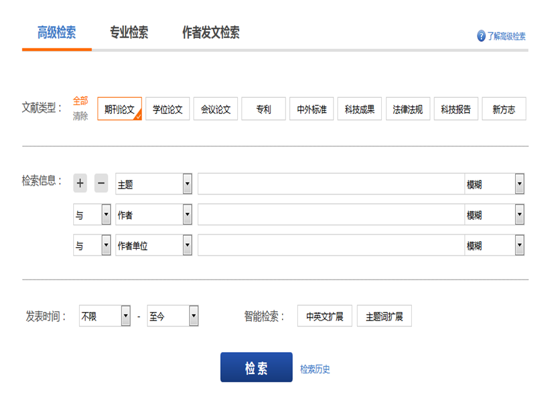This screenshot has height=404, width=560.
Task: Click the plus icon to add search row
Action: [x=80, y=183]
